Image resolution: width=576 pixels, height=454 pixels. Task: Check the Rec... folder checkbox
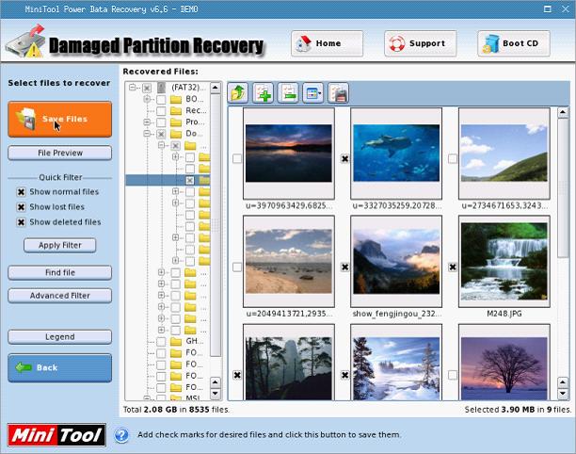[161, 110]
